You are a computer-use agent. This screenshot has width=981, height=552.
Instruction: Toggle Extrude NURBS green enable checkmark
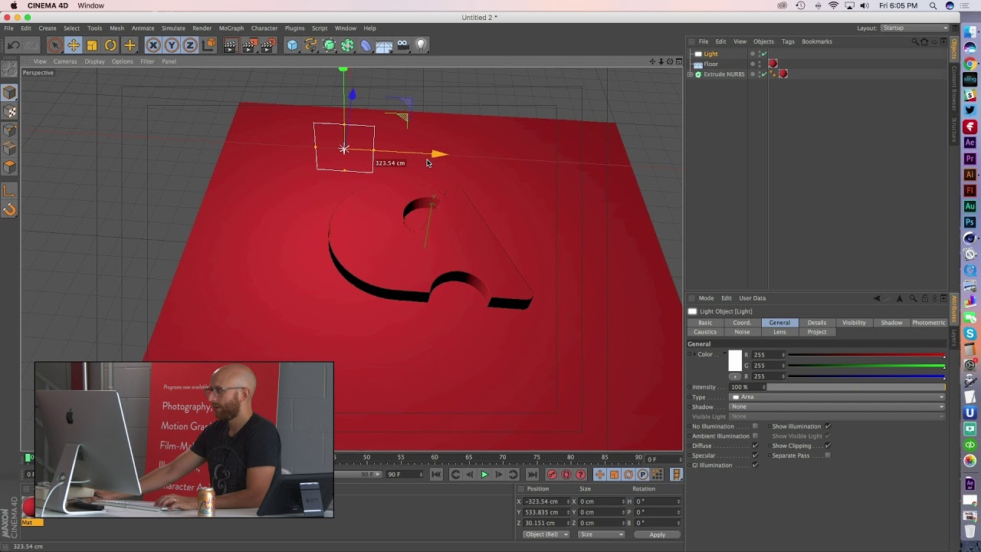(764, 74)
